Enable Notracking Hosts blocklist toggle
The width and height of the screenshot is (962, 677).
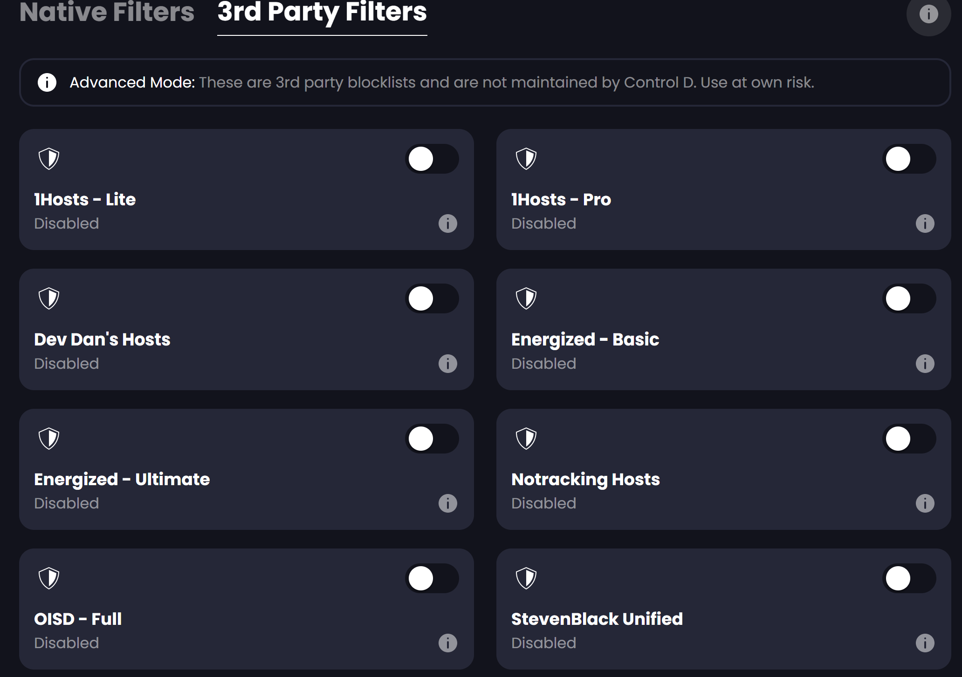click(909, 439)
